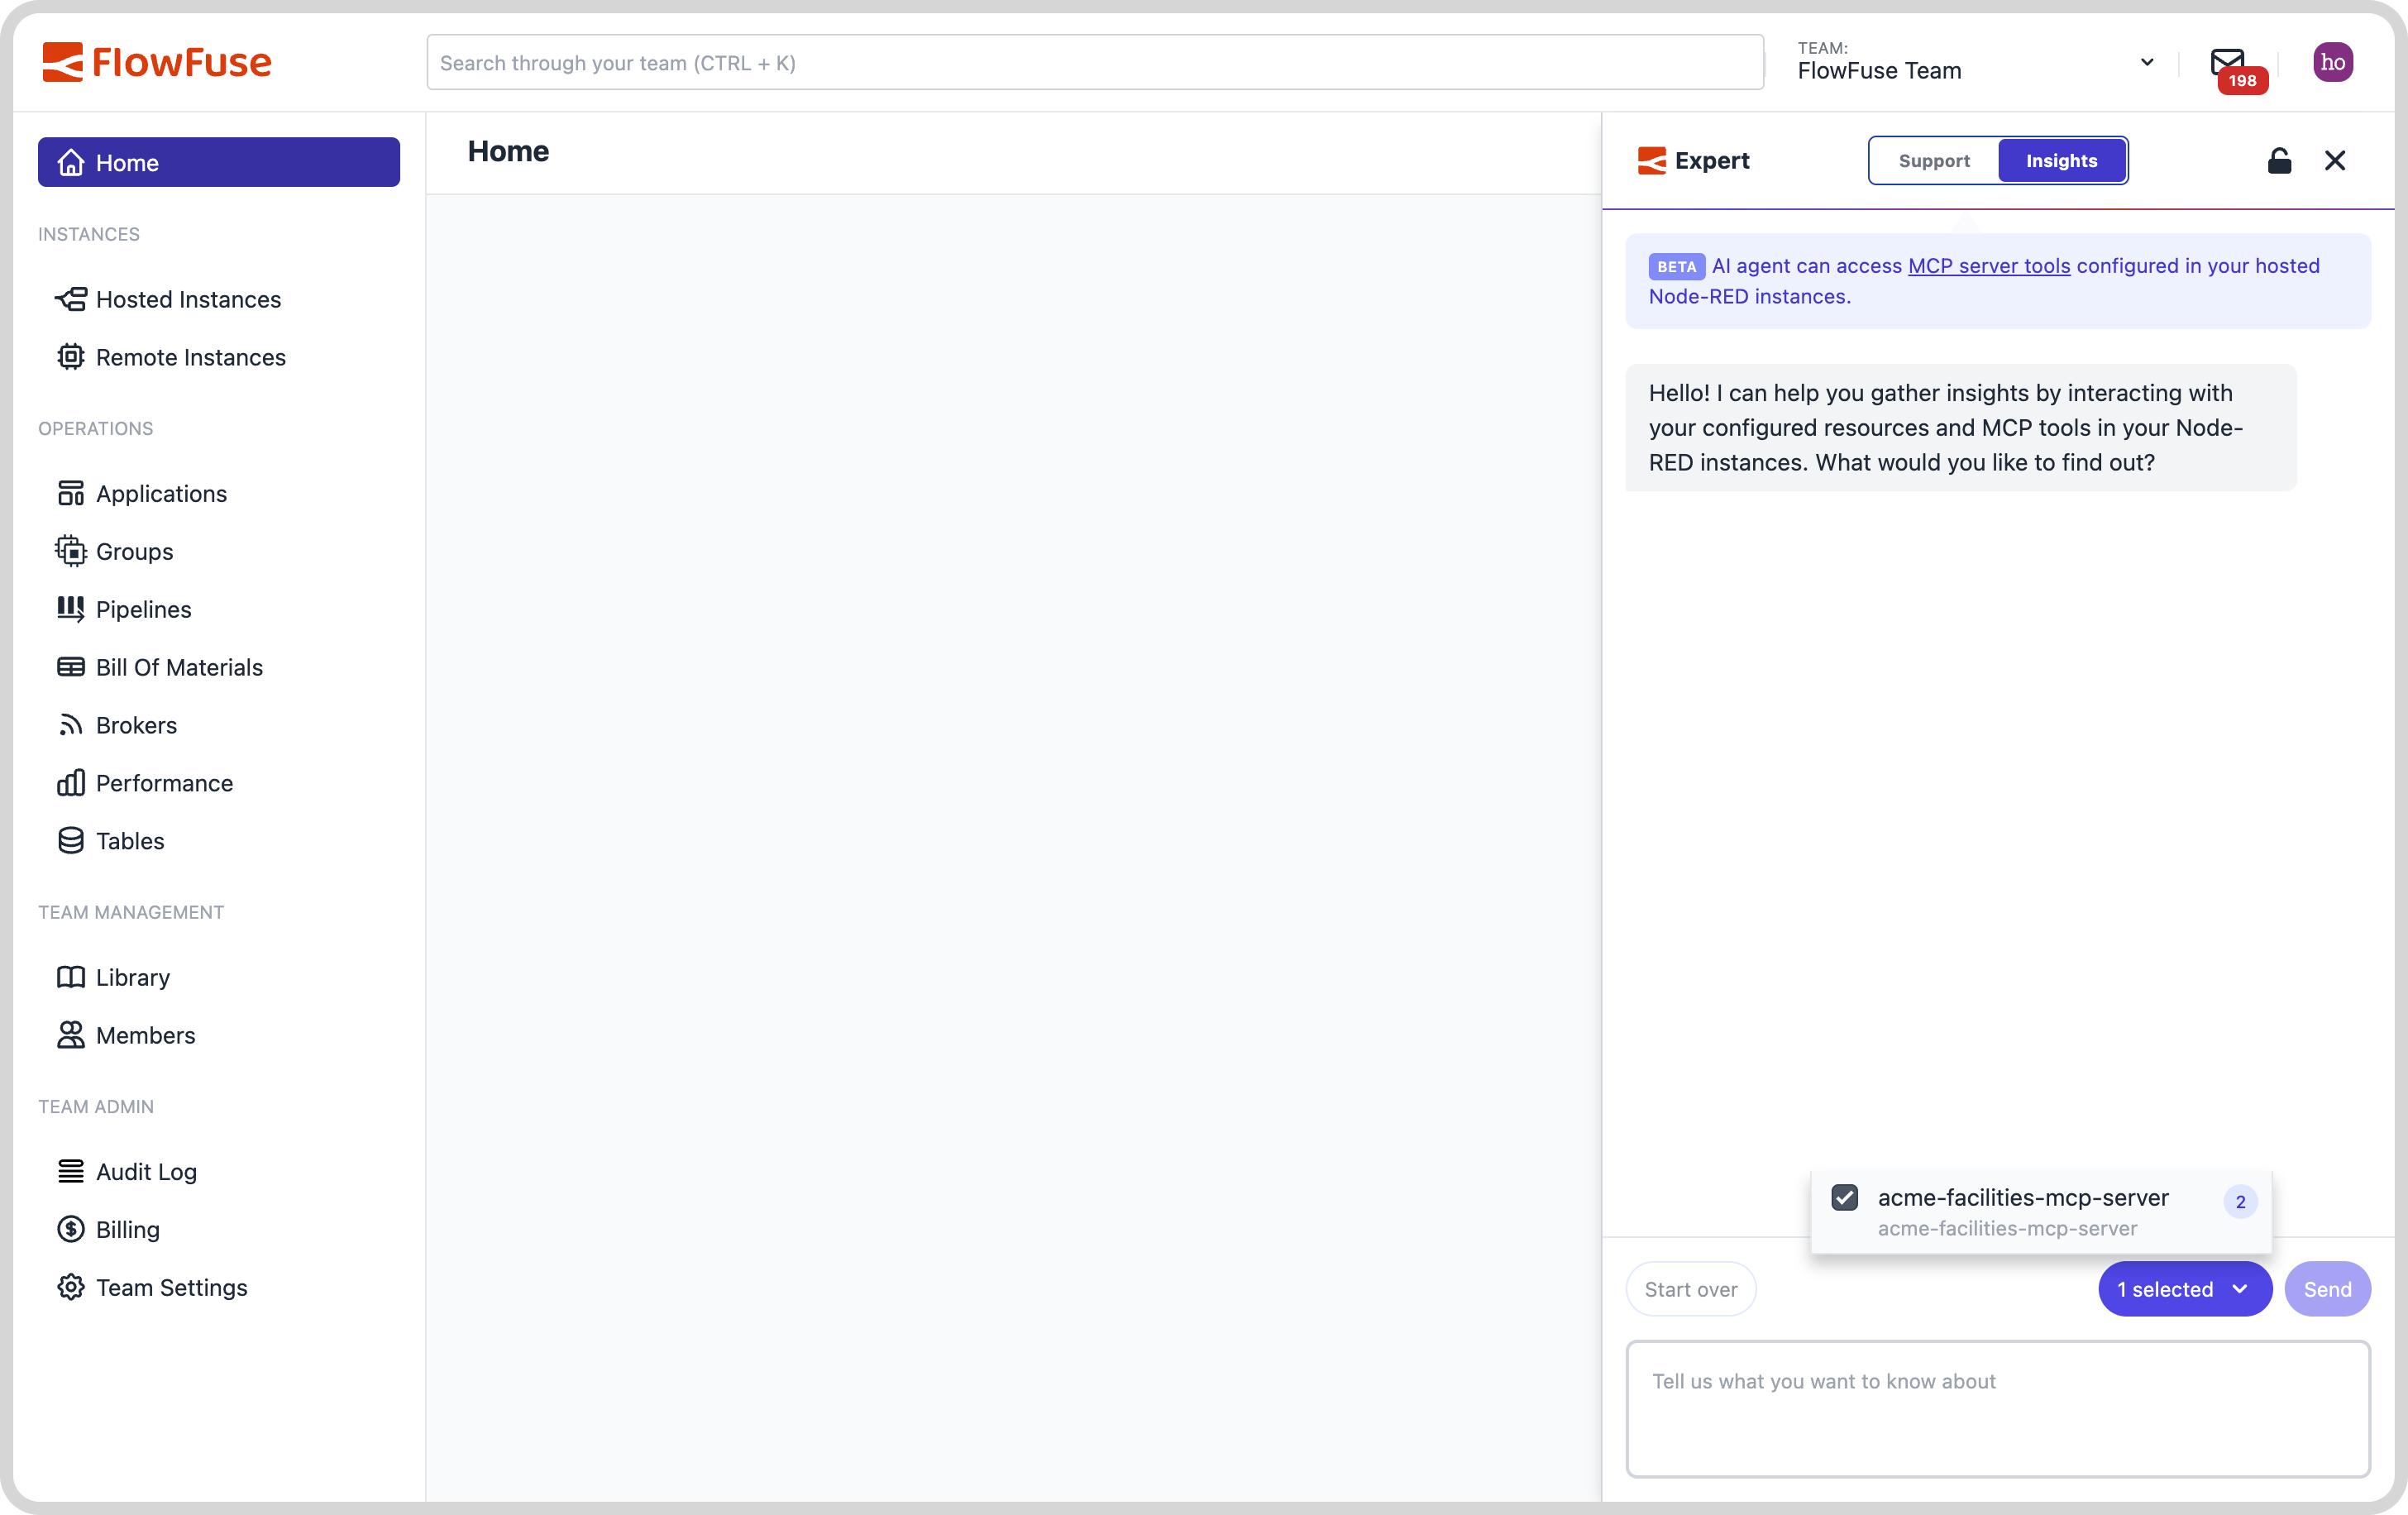This screenshot has width=2408, height=1515.
Task: Click the Tell us what you want field
Action: tap(1997, 1409)
